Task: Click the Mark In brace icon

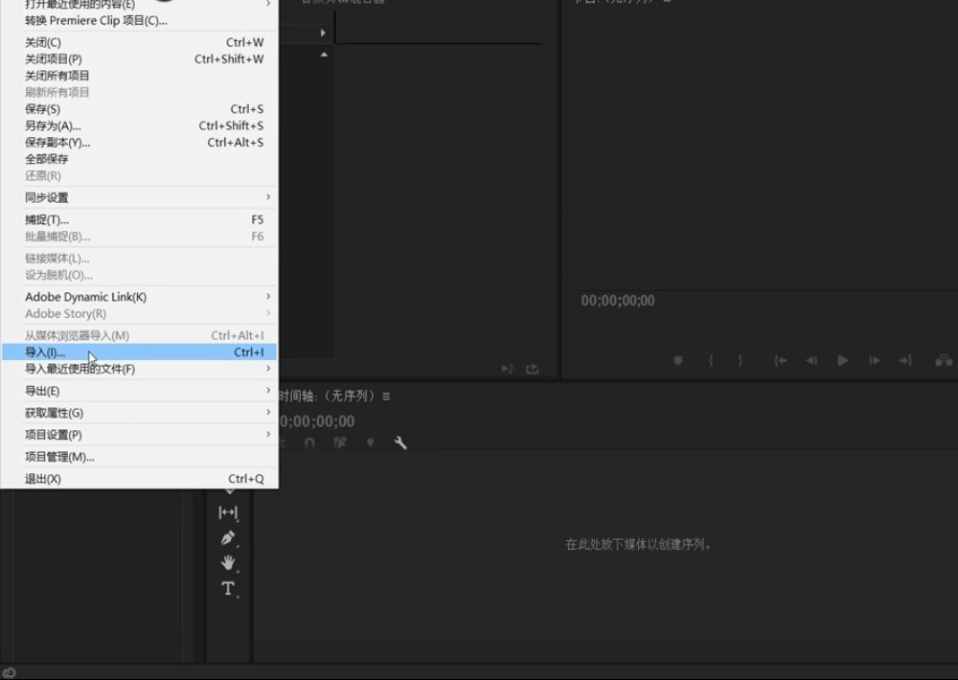Action: 710,360
